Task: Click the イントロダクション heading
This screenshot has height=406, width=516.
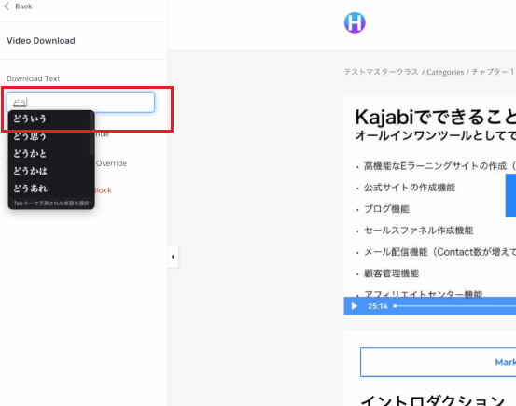Action: point(433,400)
